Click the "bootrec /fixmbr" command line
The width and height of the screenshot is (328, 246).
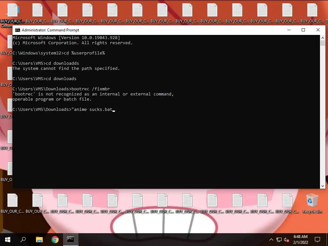pos(61,89)
